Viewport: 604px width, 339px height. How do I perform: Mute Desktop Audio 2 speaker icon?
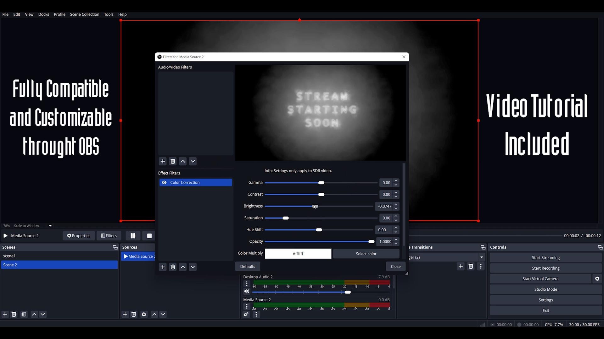(247, 292)
